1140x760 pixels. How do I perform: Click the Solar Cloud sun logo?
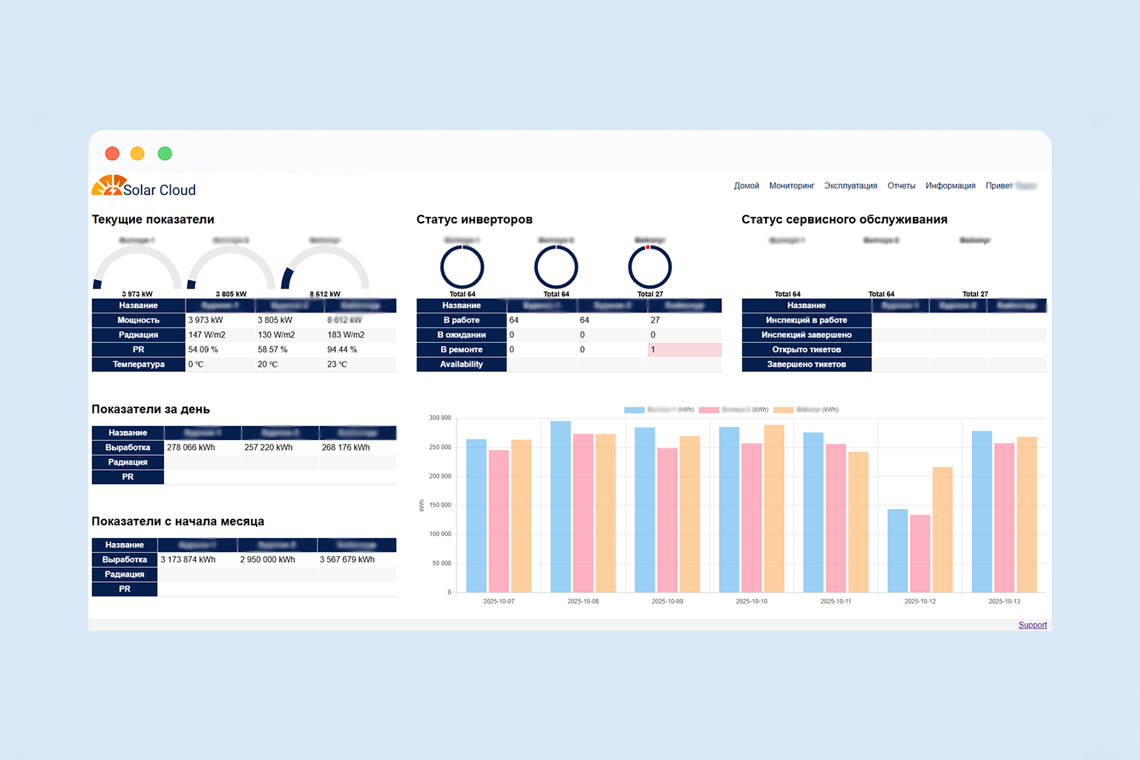pyautogui.click(x=108, y=186)
